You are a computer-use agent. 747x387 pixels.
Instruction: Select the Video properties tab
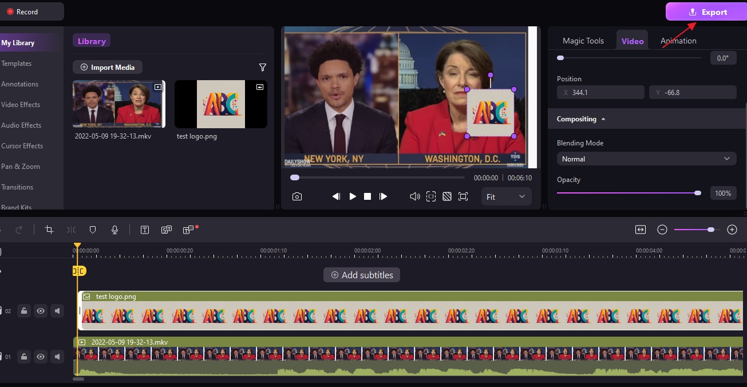(633, 41)
